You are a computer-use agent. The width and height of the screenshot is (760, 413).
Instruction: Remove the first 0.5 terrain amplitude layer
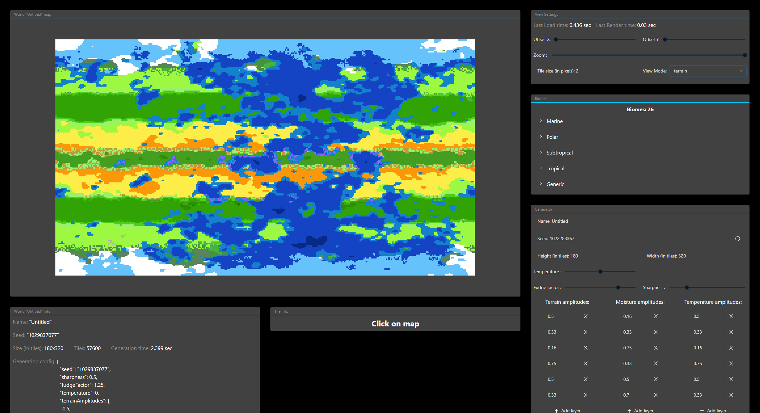point(585,316)
